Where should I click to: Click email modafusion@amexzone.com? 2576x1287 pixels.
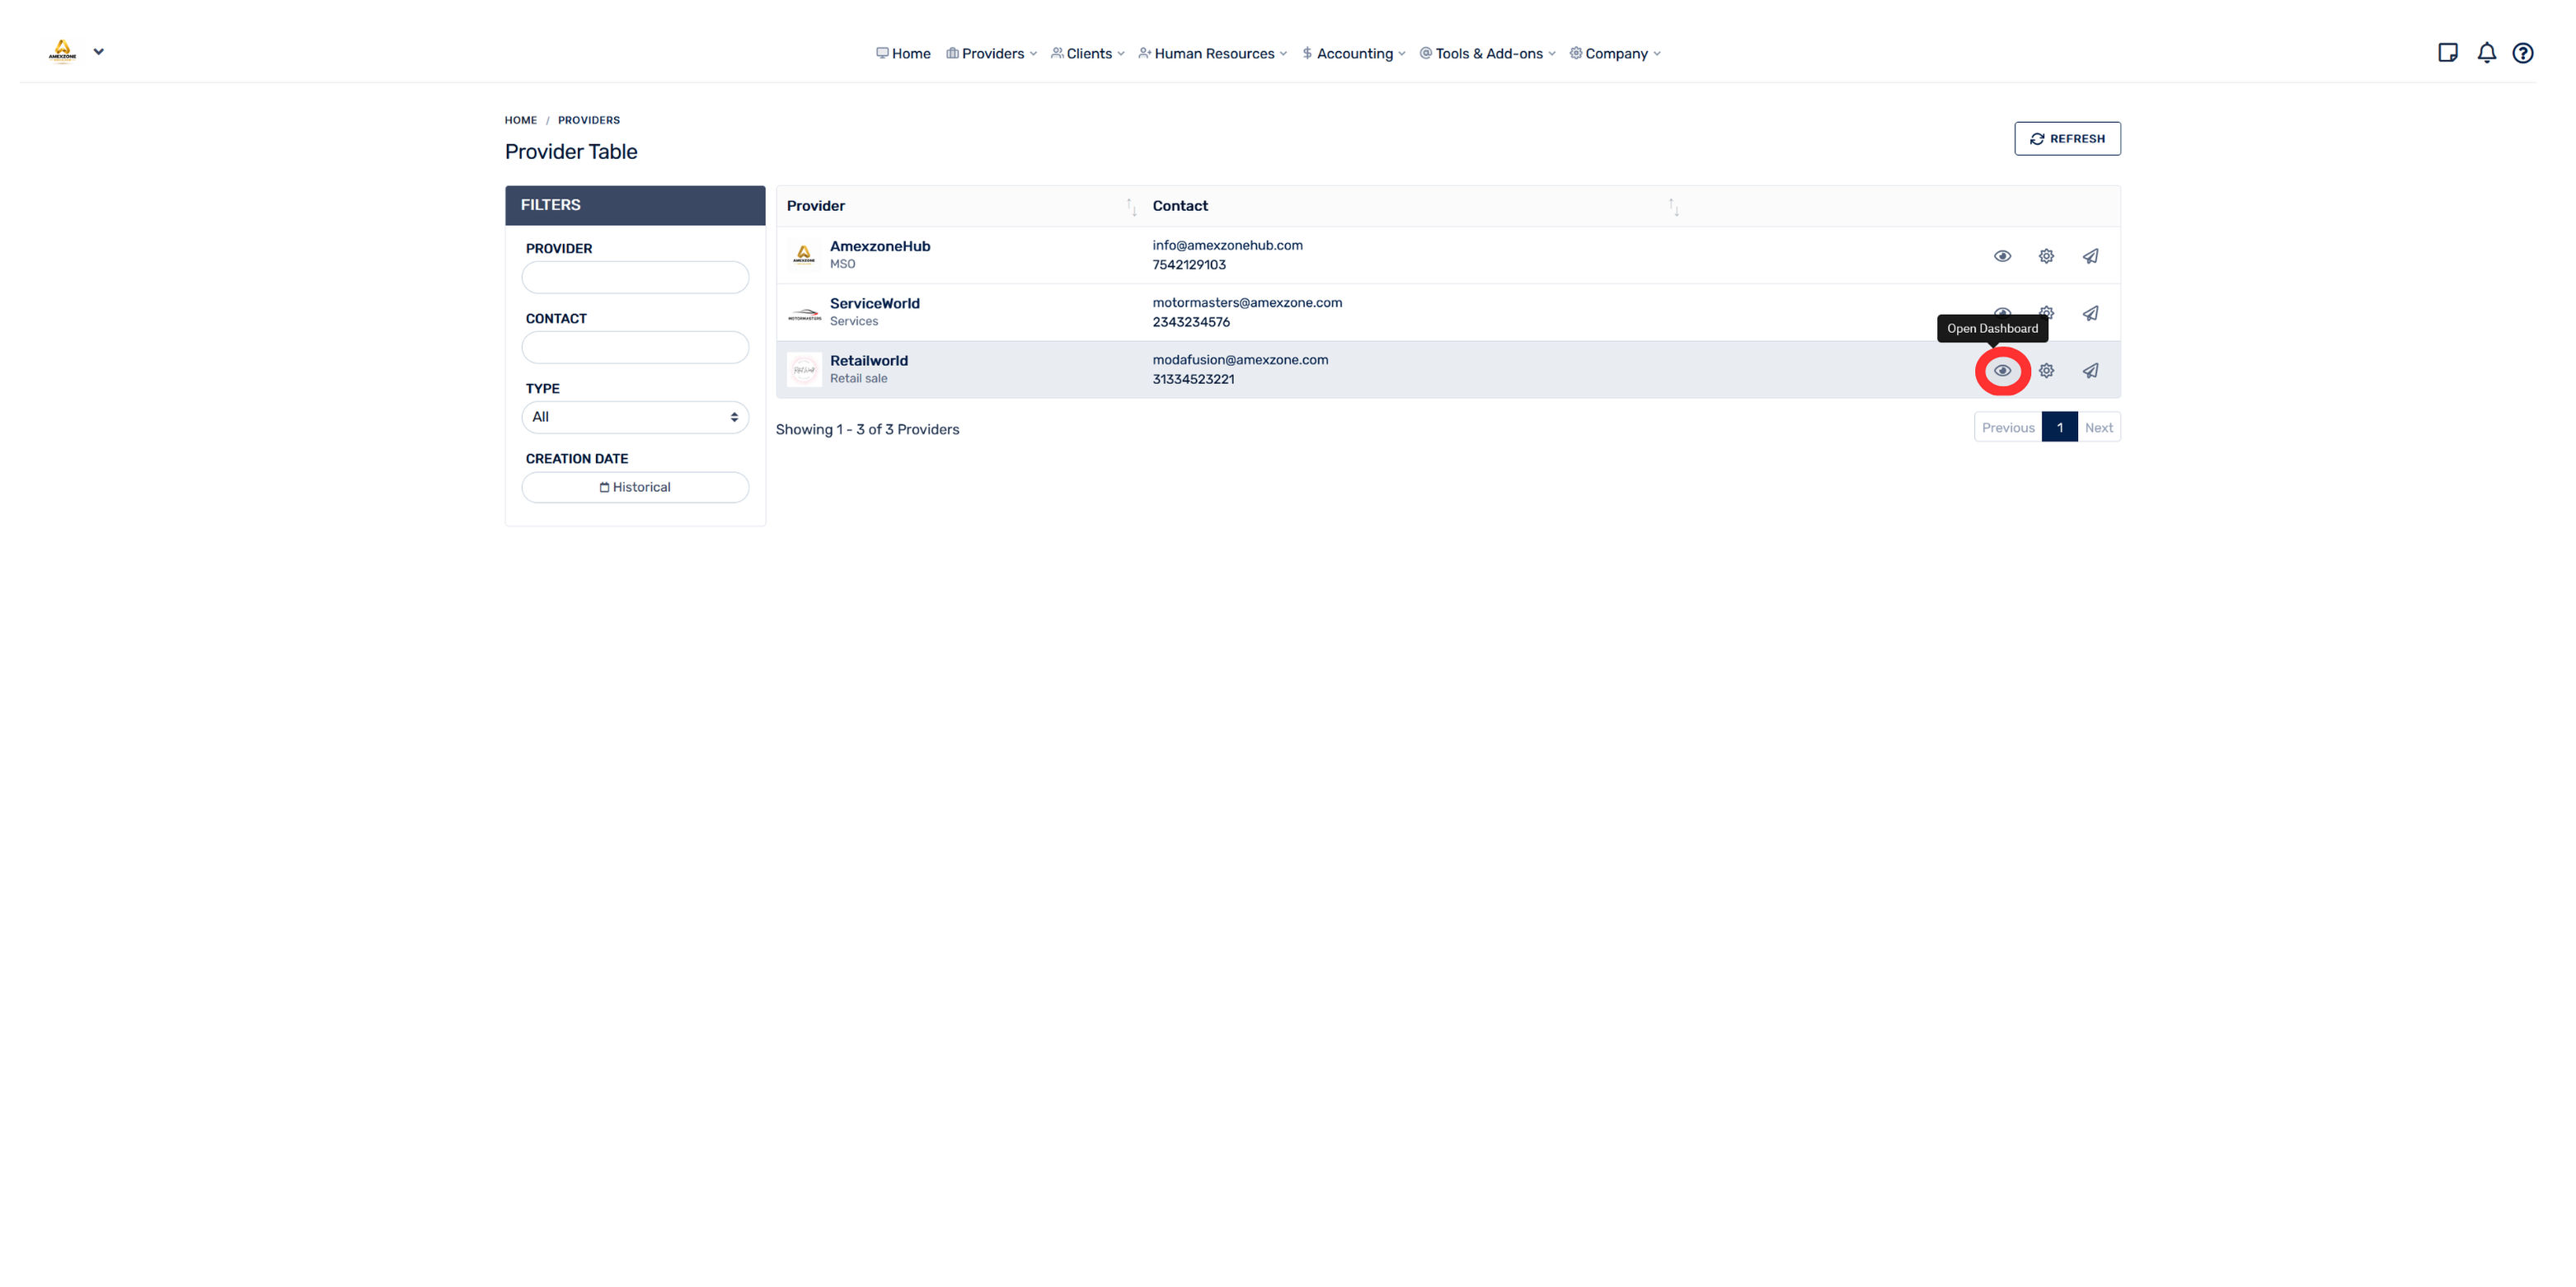click(1240, 360)
